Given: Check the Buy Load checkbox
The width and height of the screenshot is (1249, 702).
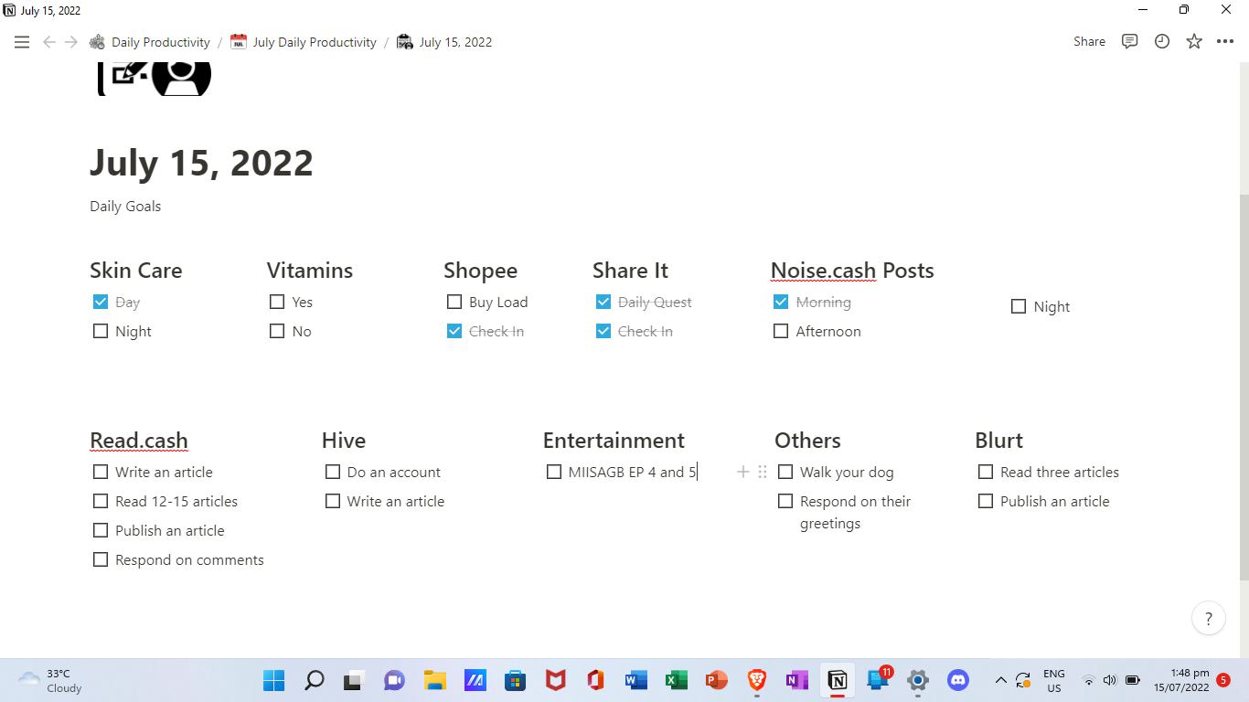Looking at the screenshot, I should (454, 302).
